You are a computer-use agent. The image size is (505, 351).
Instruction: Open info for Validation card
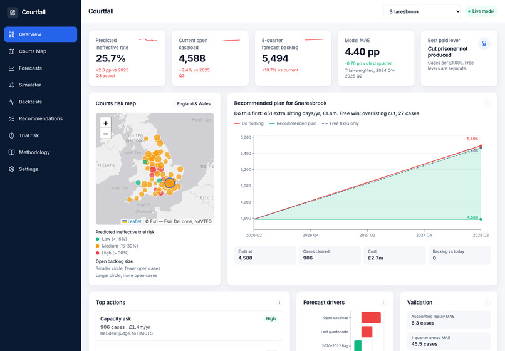(487, 302)
